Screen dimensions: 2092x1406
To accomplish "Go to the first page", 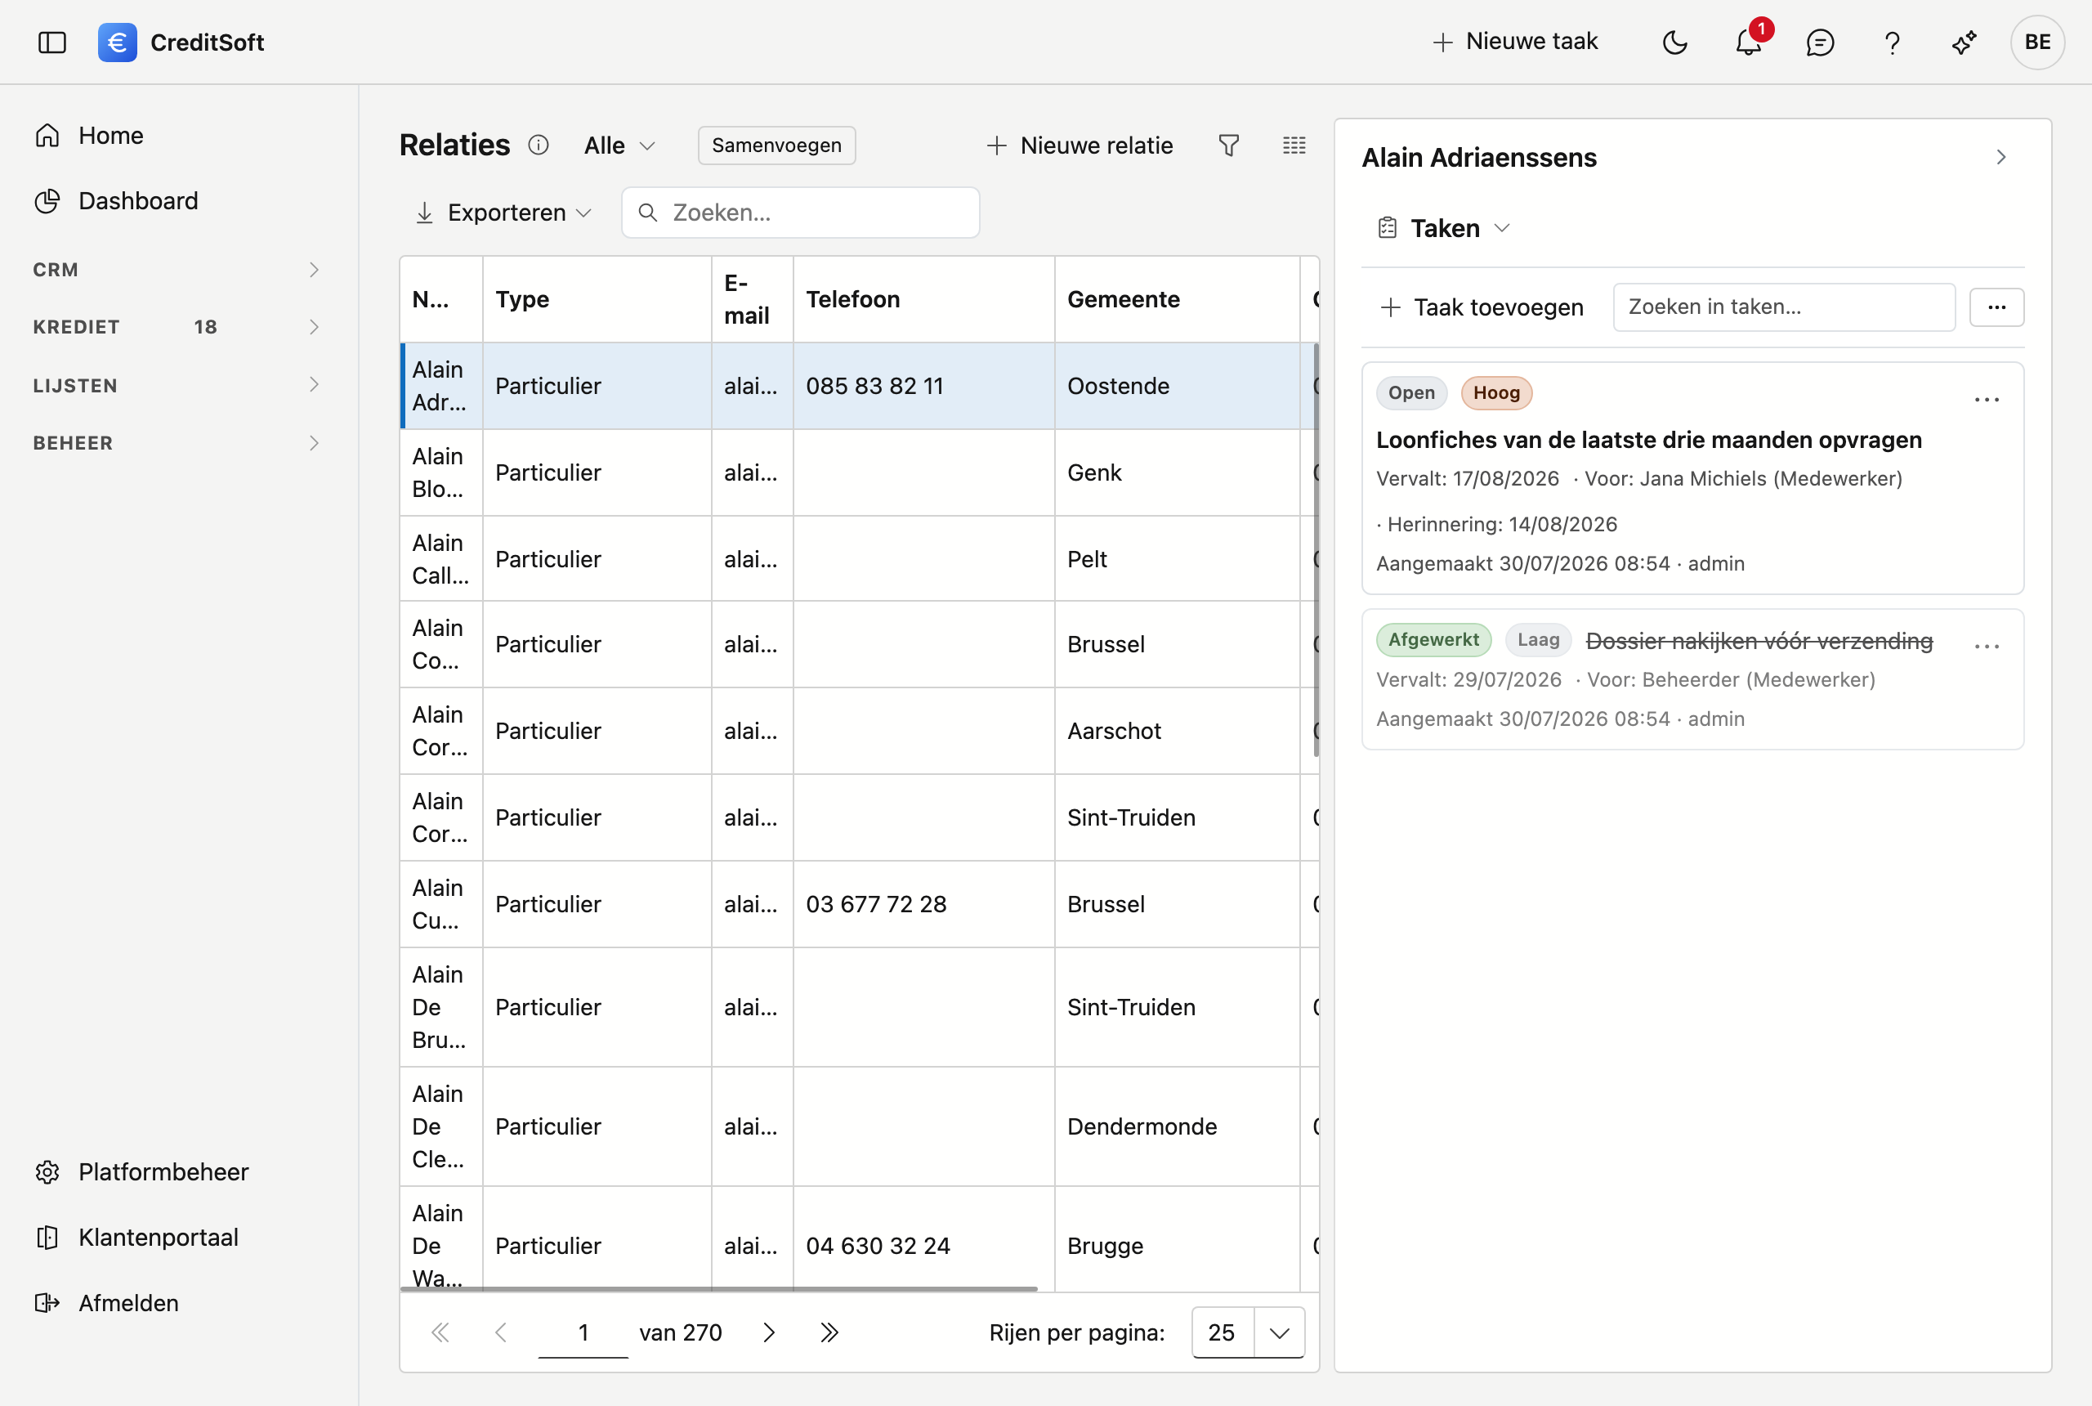I will pyautogui.click(x=440, y=1333).
